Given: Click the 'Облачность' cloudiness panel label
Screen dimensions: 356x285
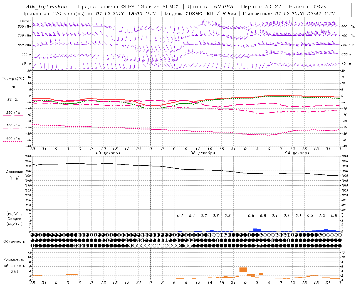Looking at the screenshot, I should point(14,242).
